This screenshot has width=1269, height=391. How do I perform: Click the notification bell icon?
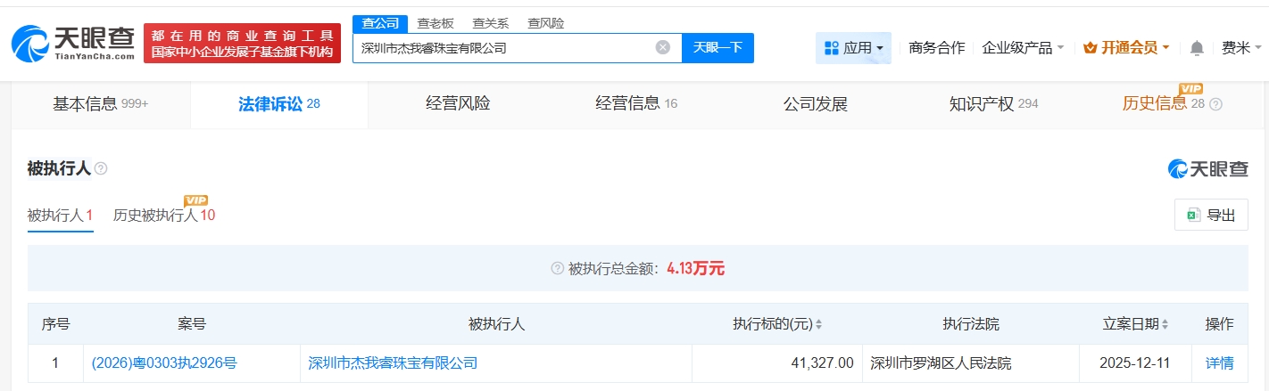click(1197, 48)
